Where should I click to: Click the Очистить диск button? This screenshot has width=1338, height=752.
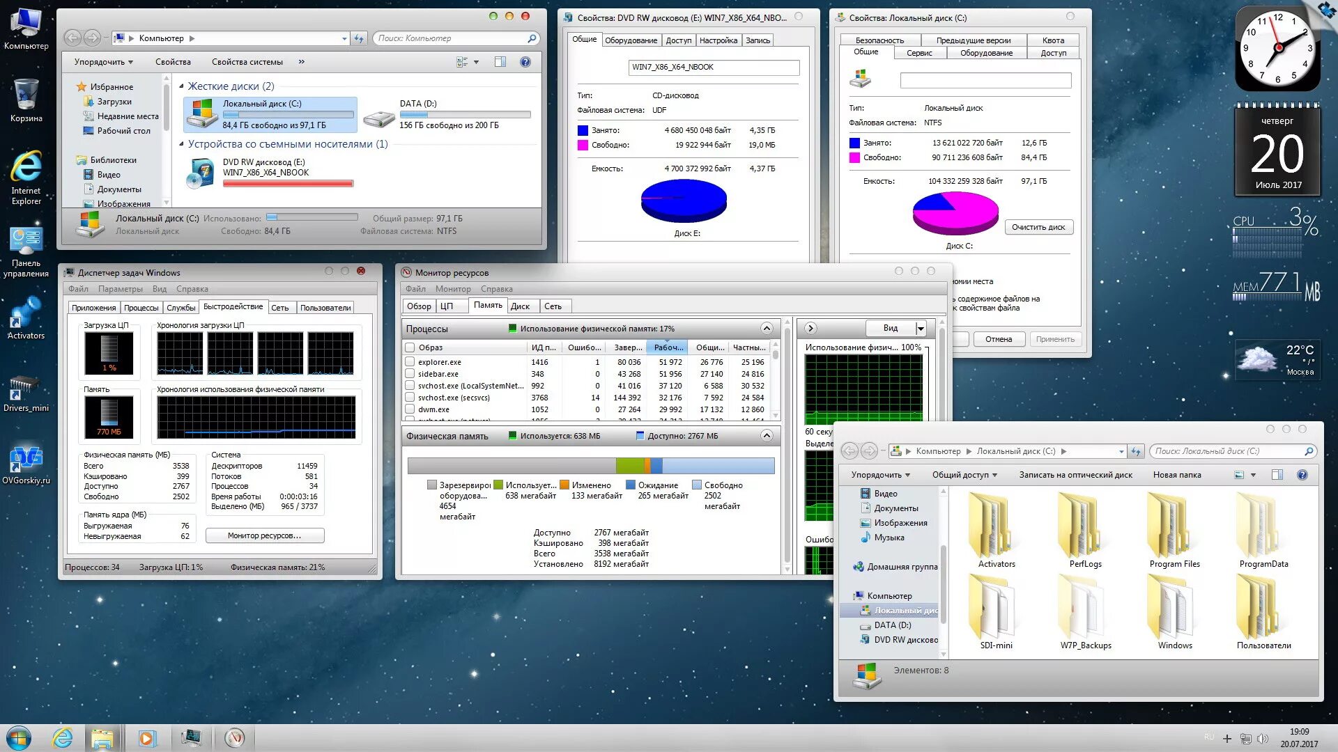pos(1038,227)
